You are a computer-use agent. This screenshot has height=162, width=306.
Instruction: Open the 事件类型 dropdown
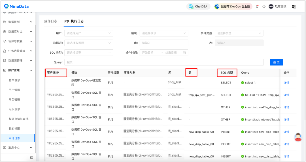pos(239,33)
